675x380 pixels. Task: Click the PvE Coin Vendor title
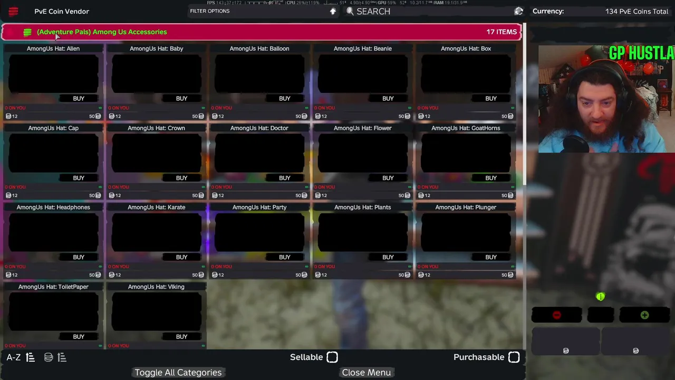[x=62, y=11]
